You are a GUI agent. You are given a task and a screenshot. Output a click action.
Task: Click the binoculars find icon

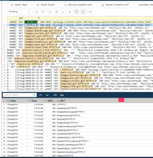(x=55, y=95)
